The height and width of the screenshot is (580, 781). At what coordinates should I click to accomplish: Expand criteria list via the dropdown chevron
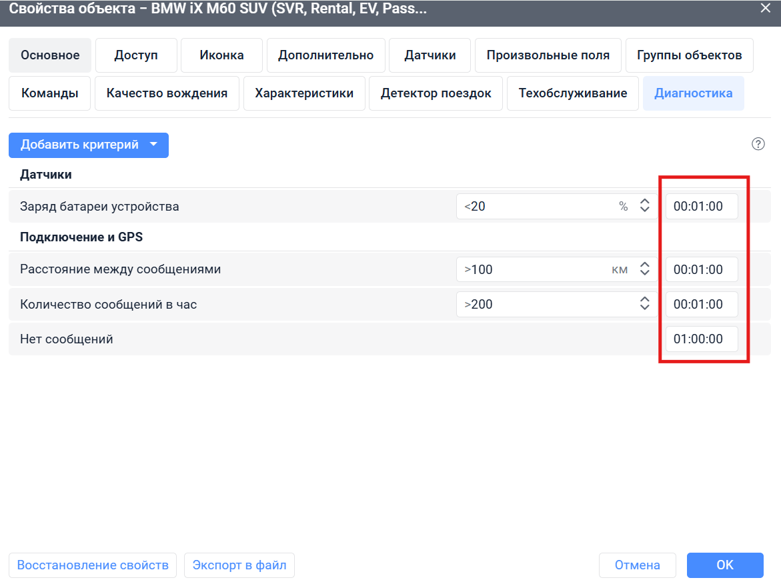coord(153,145)
